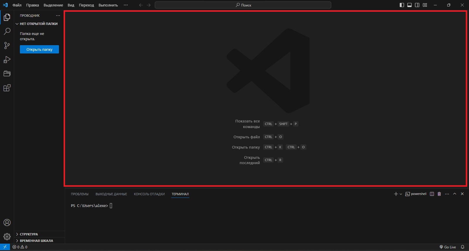The image size is (469, 251).
Task: Click the "Показать все команды" hint text
Action: click(x=247, y=124)
